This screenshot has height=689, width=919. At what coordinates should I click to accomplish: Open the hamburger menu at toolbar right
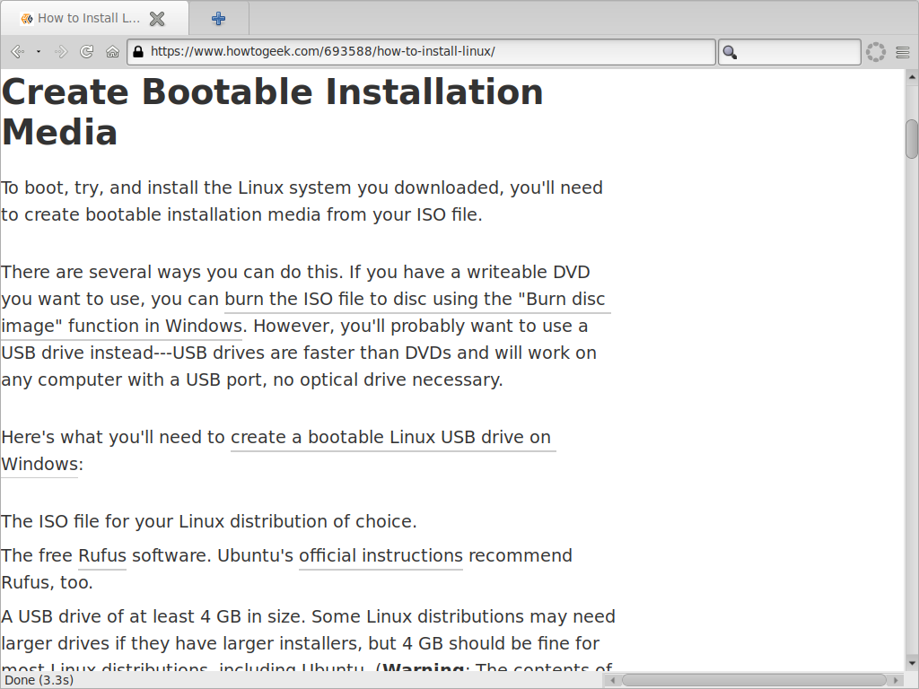tap(902, 52)
